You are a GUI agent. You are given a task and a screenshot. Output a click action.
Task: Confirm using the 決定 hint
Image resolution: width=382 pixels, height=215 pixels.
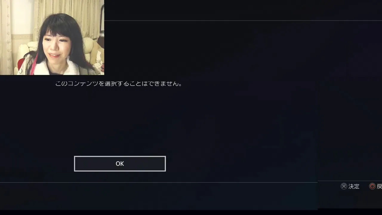click(x=354, y=186)
